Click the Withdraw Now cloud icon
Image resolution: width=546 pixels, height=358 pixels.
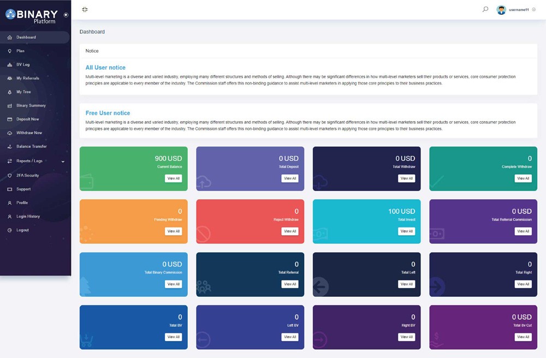(x=10, y=133)
